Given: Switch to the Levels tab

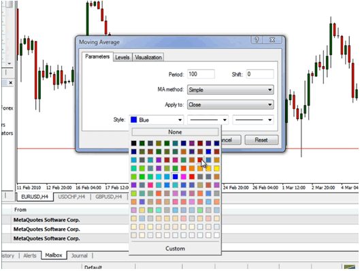Looking at the screenshot, I should click(122, 57).
